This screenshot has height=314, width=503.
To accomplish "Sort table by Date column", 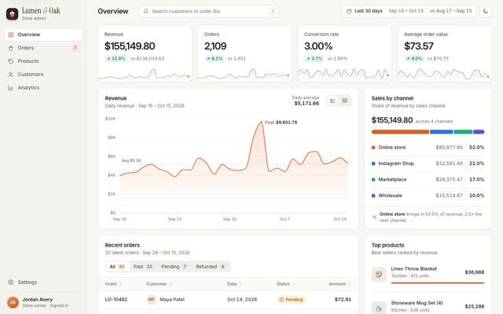I will 234,284.
